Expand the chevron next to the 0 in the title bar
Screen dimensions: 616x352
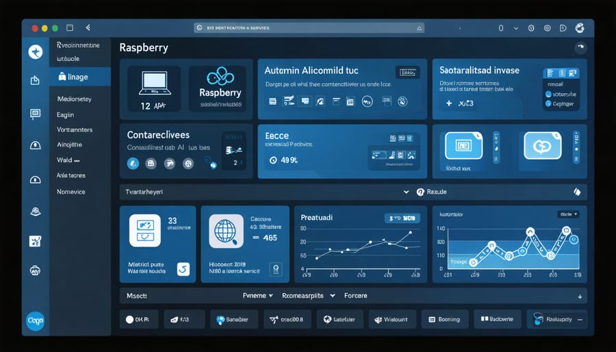516,28
